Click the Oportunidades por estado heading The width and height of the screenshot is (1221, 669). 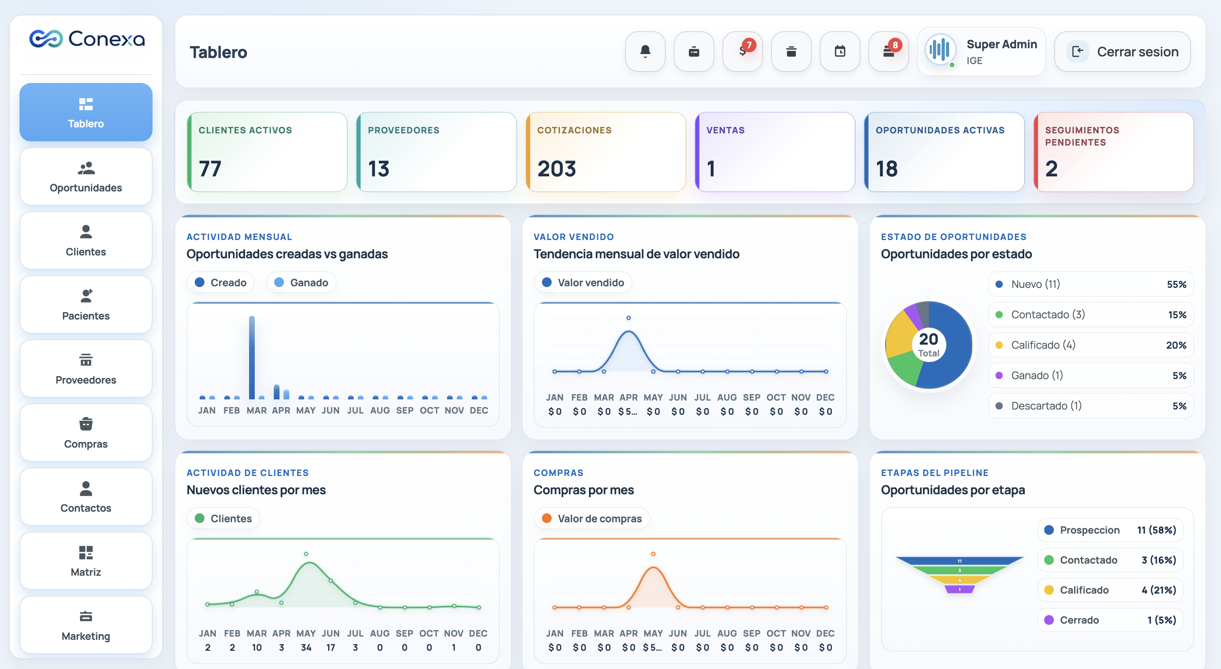[x=957, y=254]
